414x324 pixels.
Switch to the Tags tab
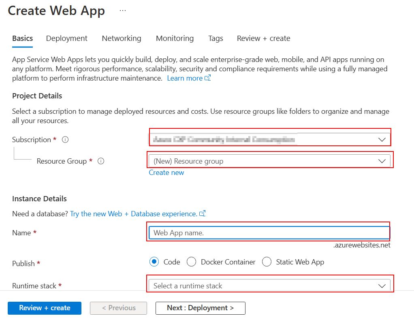(216, 38)
